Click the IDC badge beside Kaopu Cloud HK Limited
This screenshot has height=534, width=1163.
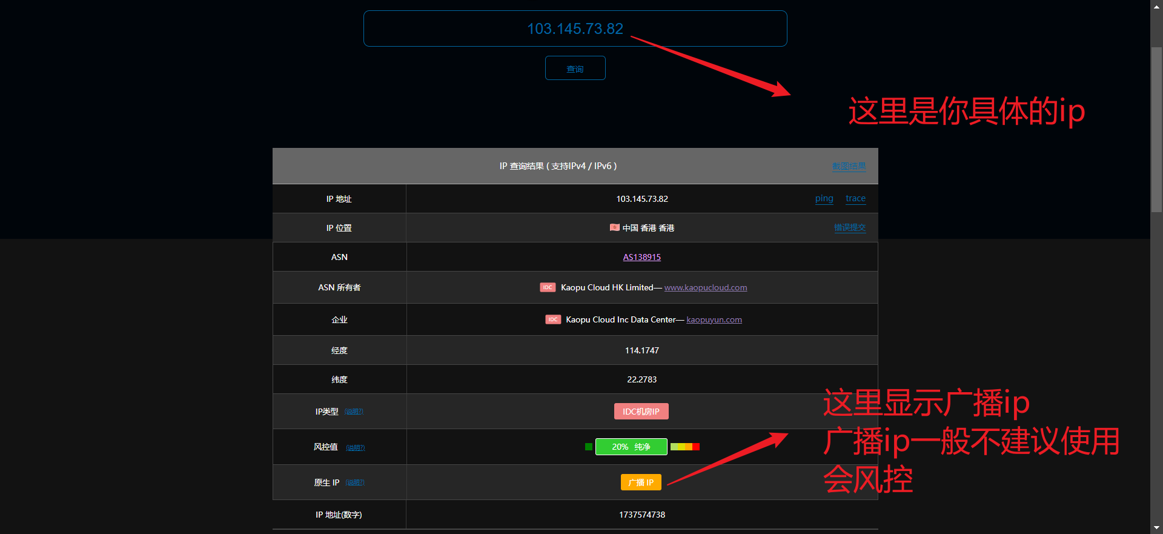point(548,287)
